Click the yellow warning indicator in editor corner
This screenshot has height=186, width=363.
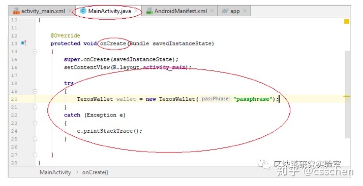(347, 21)
